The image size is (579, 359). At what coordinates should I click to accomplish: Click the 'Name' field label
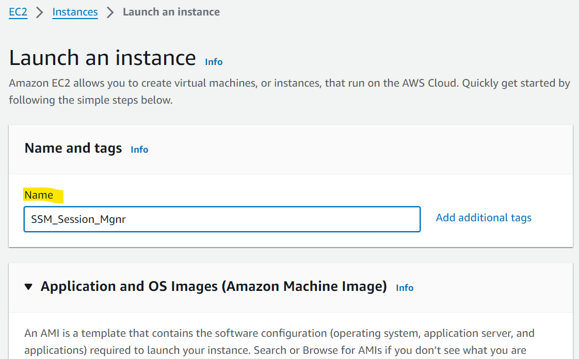click(x=39, y=195)
